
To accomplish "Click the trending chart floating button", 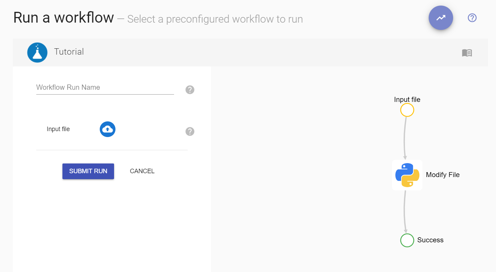I will [441, 18].
